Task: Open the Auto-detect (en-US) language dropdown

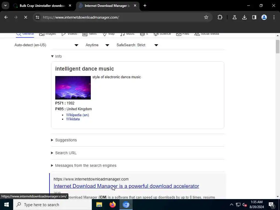Action: pos(46,45)
